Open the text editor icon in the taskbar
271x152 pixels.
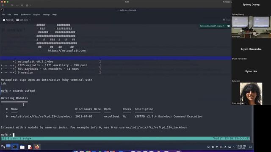30,147
